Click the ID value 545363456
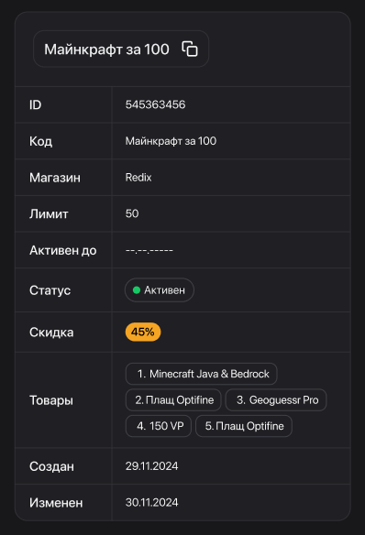Image resolution: width=365 pixels, height=535 pixels. tap(155, 104)
